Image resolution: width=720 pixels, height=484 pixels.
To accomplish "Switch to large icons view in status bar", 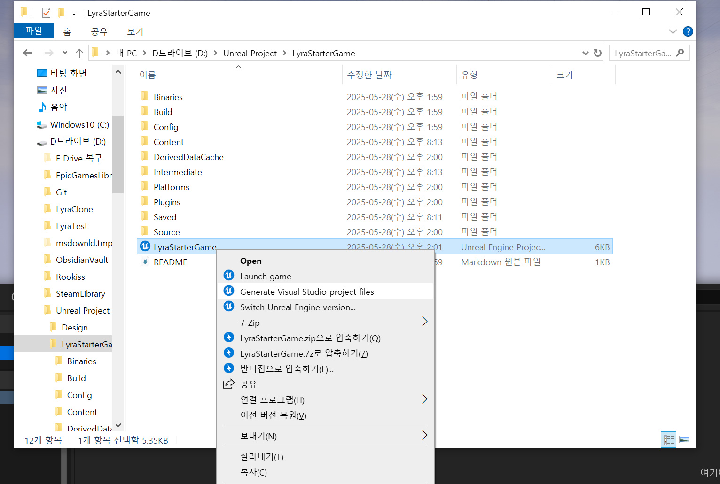I will click(684, 440).
